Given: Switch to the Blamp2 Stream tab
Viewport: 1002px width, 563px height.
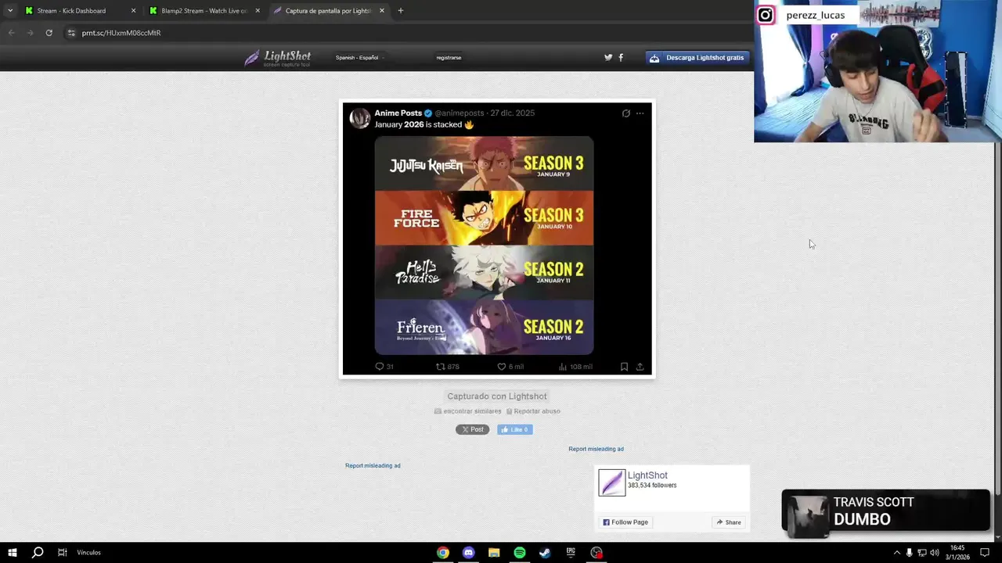Looking at the screenshot, I should click(204, 11).
